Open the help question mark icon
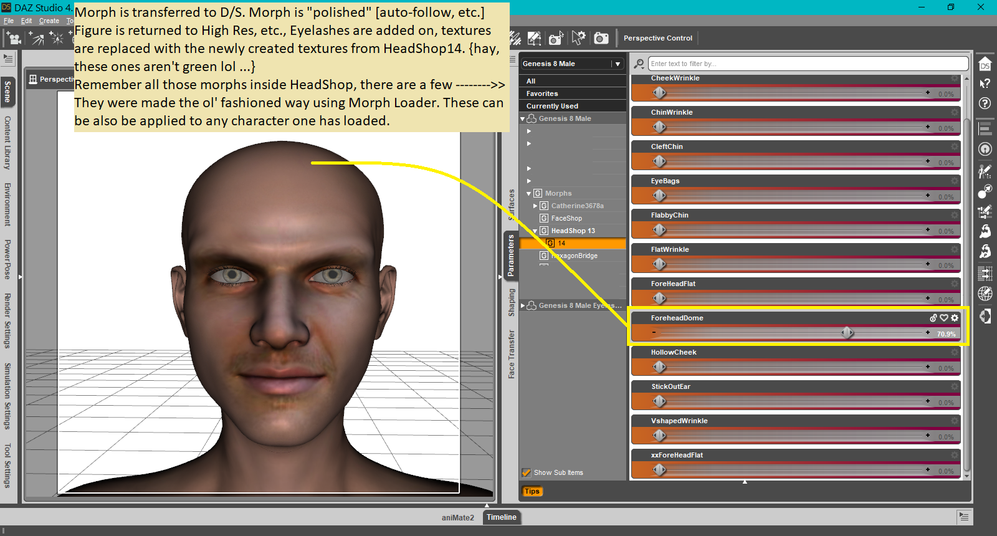The image size is (997, 536). click(x=985, y=103)
